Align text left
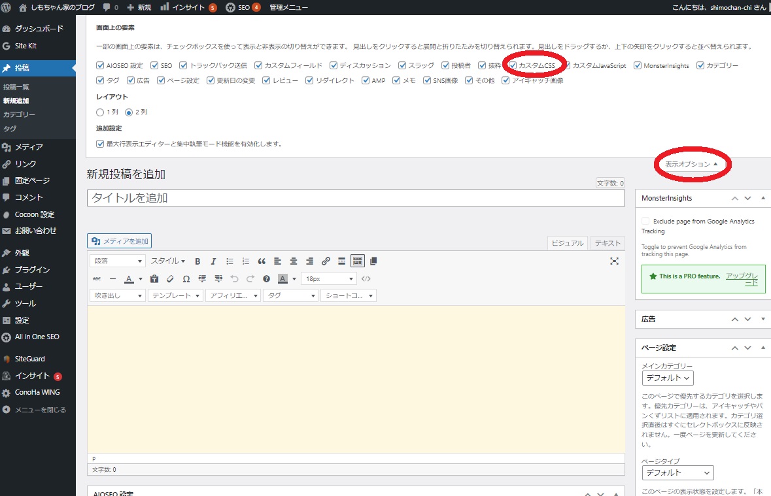 pyautogui.click(x=277, y=261)
